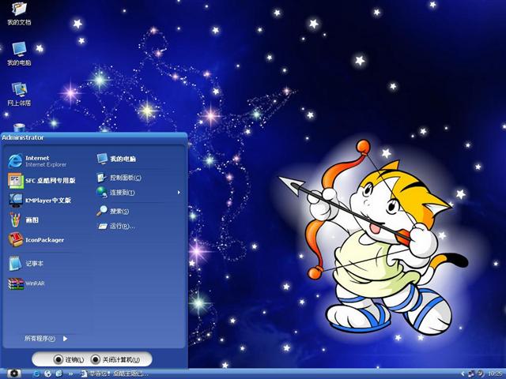Expand hidden tray icons arrow

point(463,373)
